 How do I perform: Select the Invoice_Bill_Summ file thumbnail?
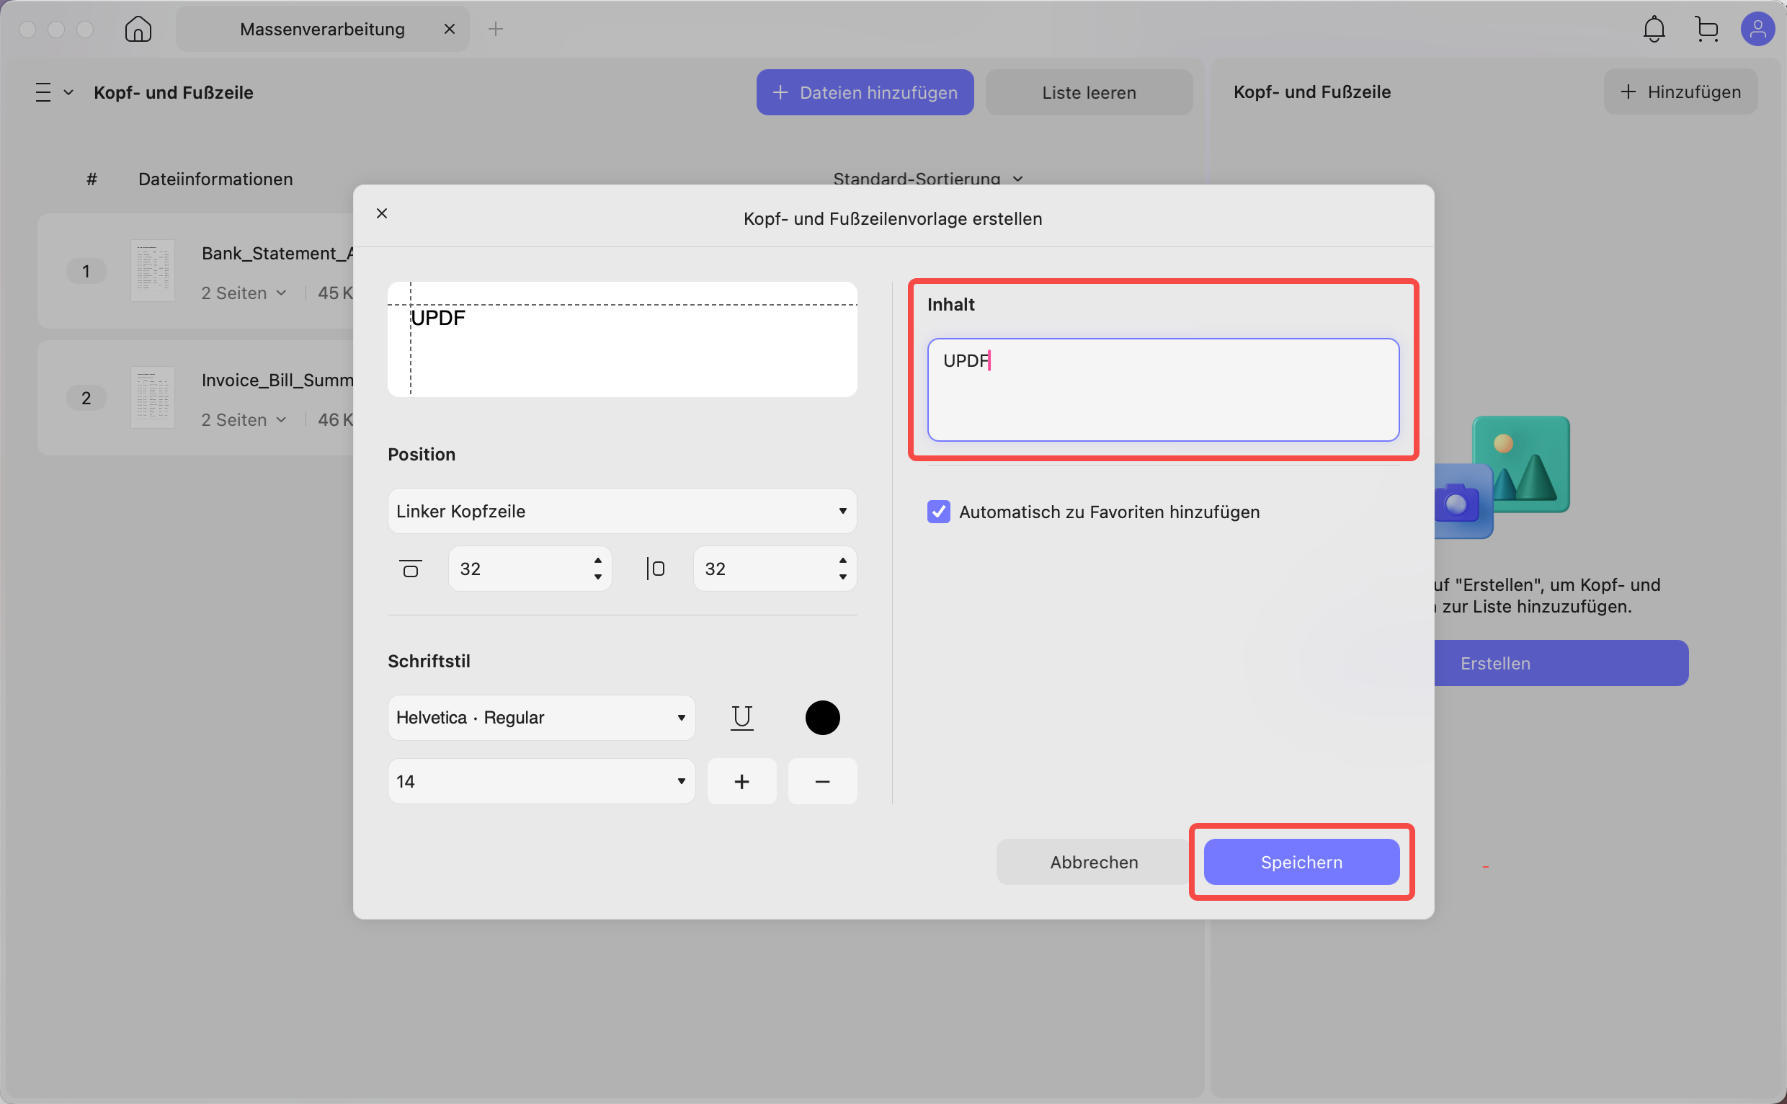(153, 397)
